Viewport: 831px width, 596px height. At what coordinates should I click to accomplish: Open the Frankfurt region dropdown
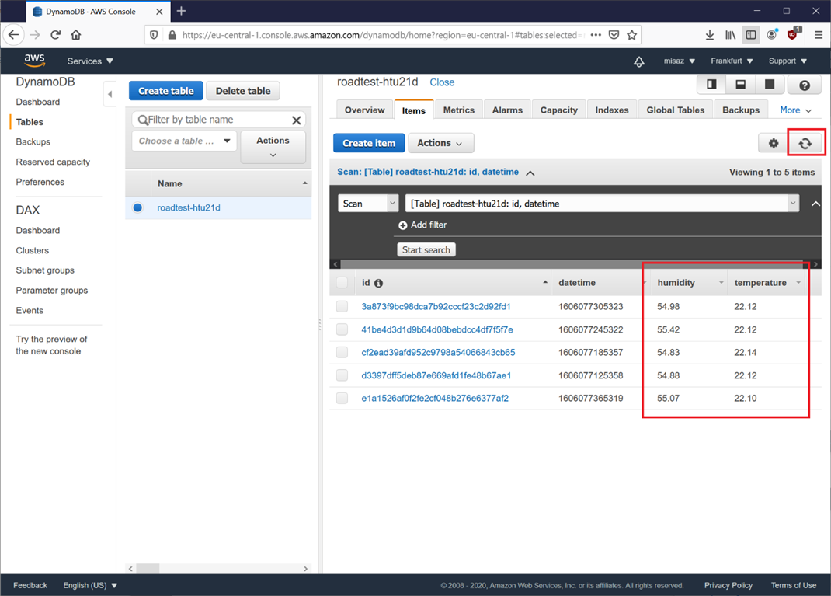[732, 61]
